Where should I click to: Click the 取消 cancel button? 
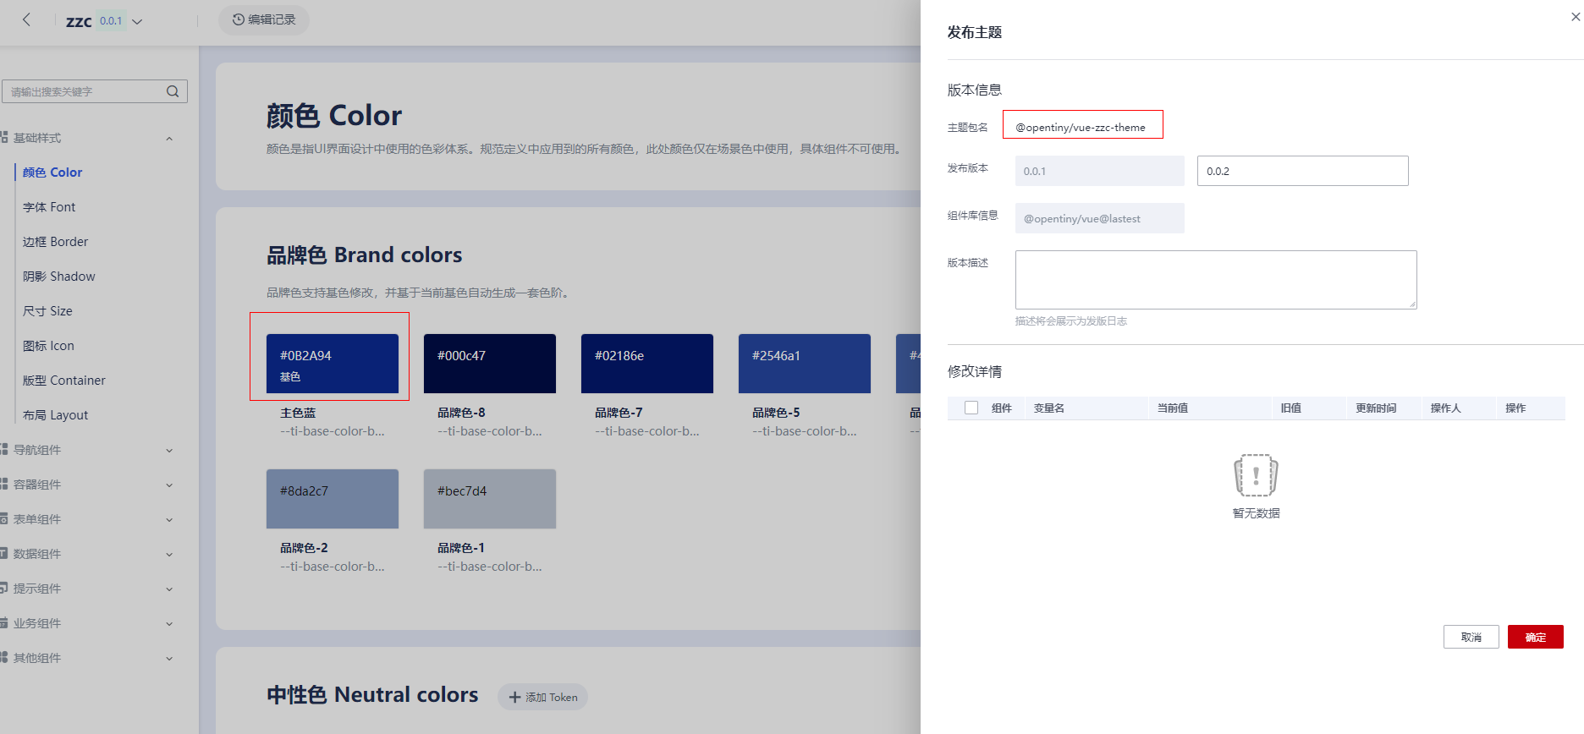pos(1471,637)
